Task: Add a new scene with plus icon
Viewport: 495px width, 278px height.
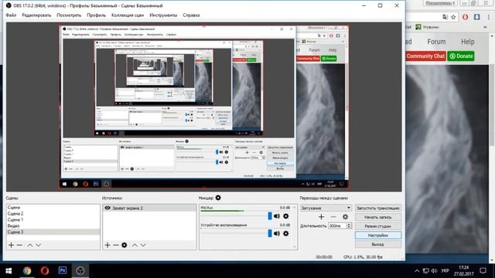Action: (11, 245)
